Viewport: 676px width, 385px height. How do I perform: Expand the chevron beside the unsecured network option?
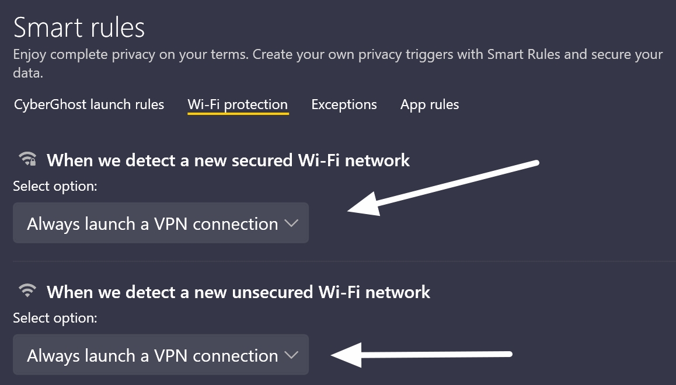(291, 355)
